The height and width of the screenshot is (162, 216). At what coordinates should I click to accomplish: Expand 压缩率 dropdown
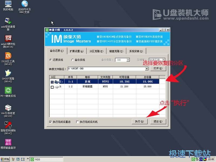click(x=163, y=60)
